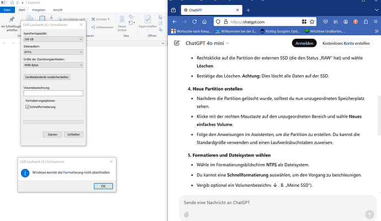
Task: Close the USB-Laufwerk formatieren settings dialog
Action: pyautogui.click(x=81, y=25)
